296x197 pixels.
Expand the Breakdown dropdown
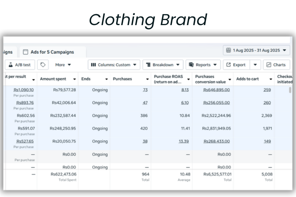click(x=163, y=65)
